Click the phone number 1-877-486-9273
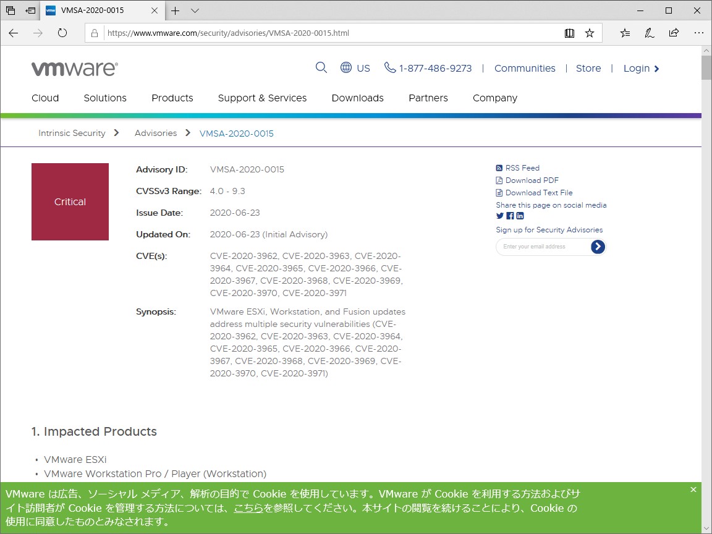The width and height of the screenshot is (712, 534). point(428,68)
